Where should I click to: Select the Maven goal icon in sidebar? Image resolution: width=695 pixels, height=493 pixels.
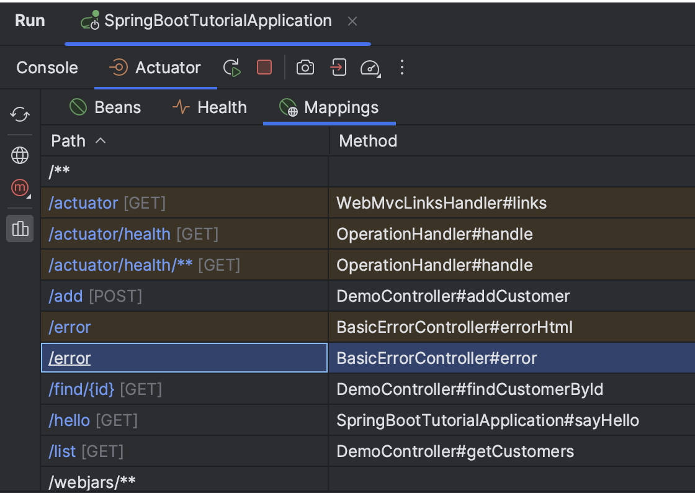click(19, 188)
